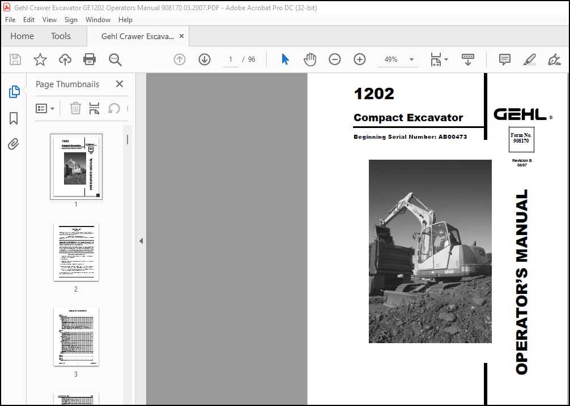Delete pages with trash icon
This screenshot has width=570, height=406.
75,108
